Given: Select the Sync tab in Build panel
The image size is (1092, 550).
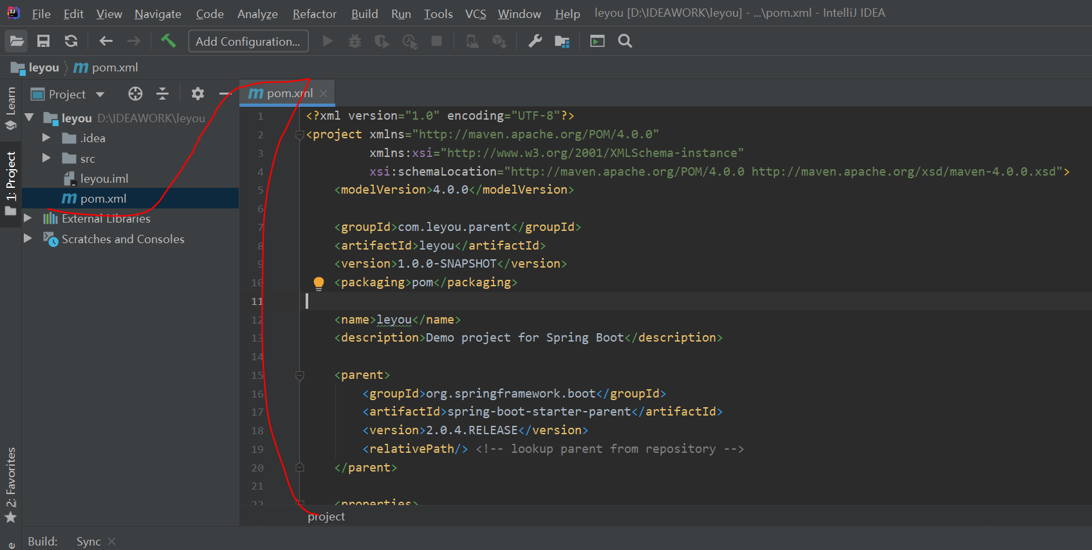Looking at the screenshot, I should pyautogui.click(x=89, y=541).
